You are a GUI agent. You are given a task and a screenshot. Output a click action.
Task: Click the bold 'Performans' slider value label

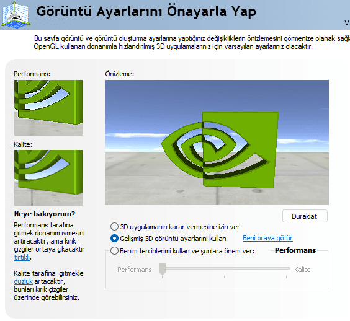[x=295, y=250]
